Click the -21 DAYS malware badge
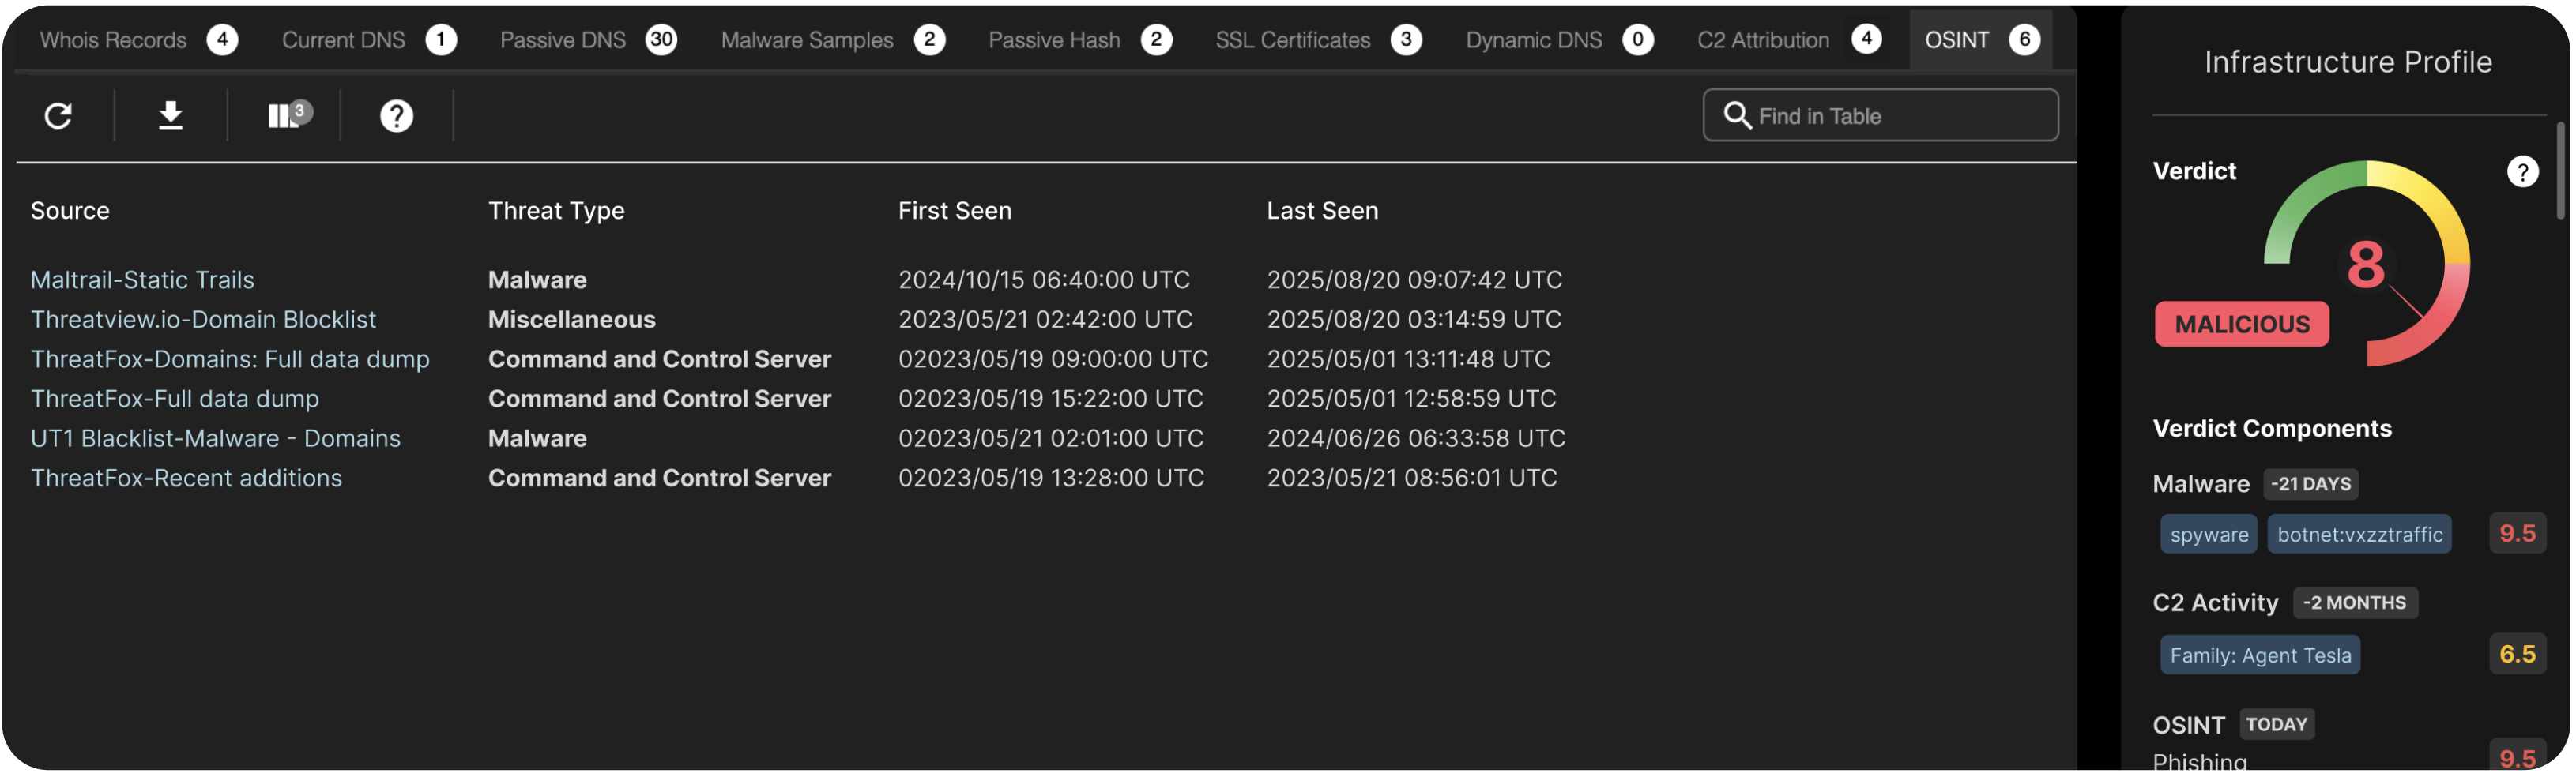The height and width of the screenshot is (777, 2576). point(2310,484)
